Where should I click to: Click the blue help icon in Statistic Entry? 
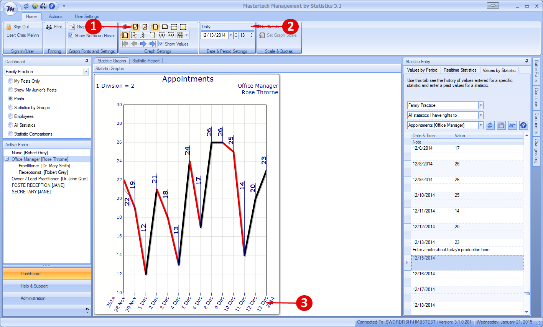point(523,125)
